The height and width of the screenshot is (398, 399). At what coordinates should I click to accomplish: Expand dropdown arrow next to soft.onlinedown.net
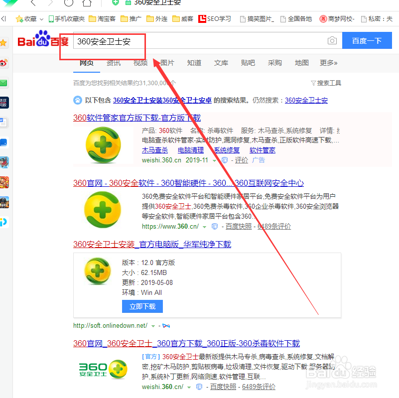click(153, 326)
